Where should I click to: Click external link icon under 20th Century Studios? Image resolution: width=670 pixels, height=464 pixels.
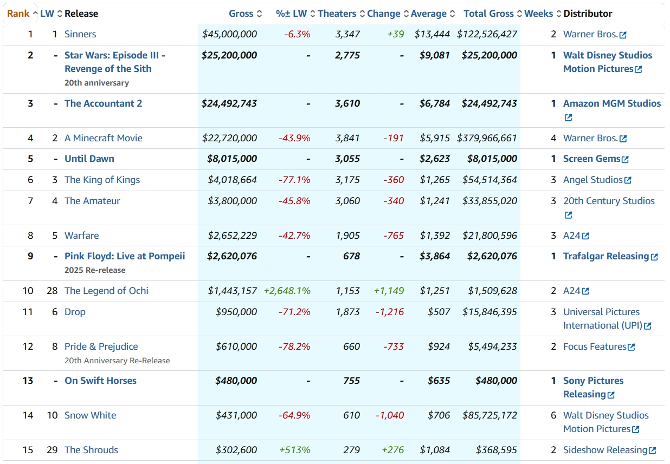(568, 215)
